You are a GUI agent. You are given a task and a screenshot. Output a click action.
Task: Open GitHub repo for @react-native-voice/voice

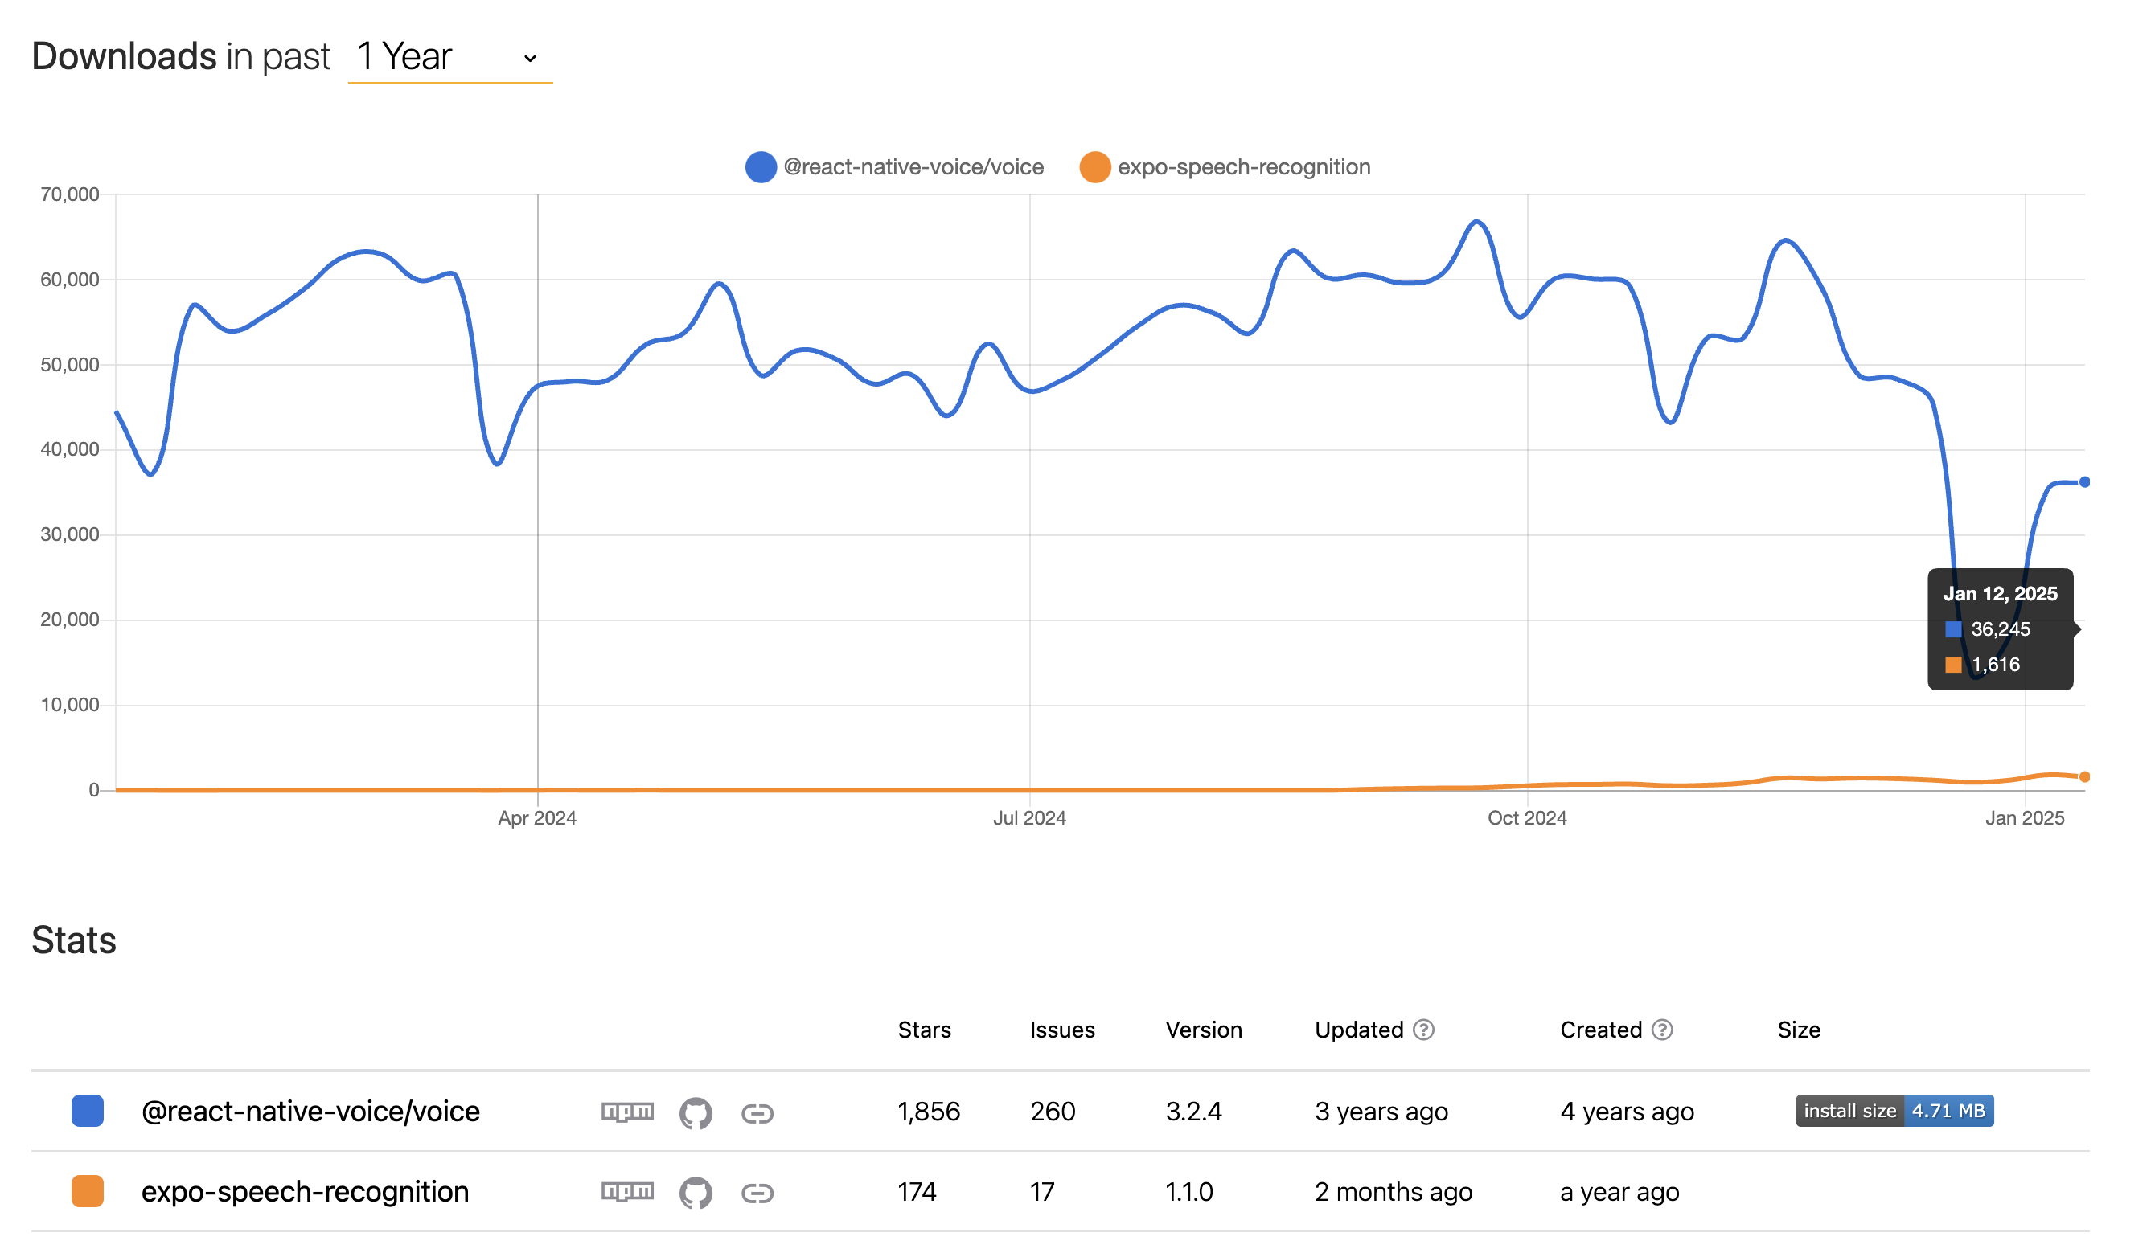pos(696,1112)
